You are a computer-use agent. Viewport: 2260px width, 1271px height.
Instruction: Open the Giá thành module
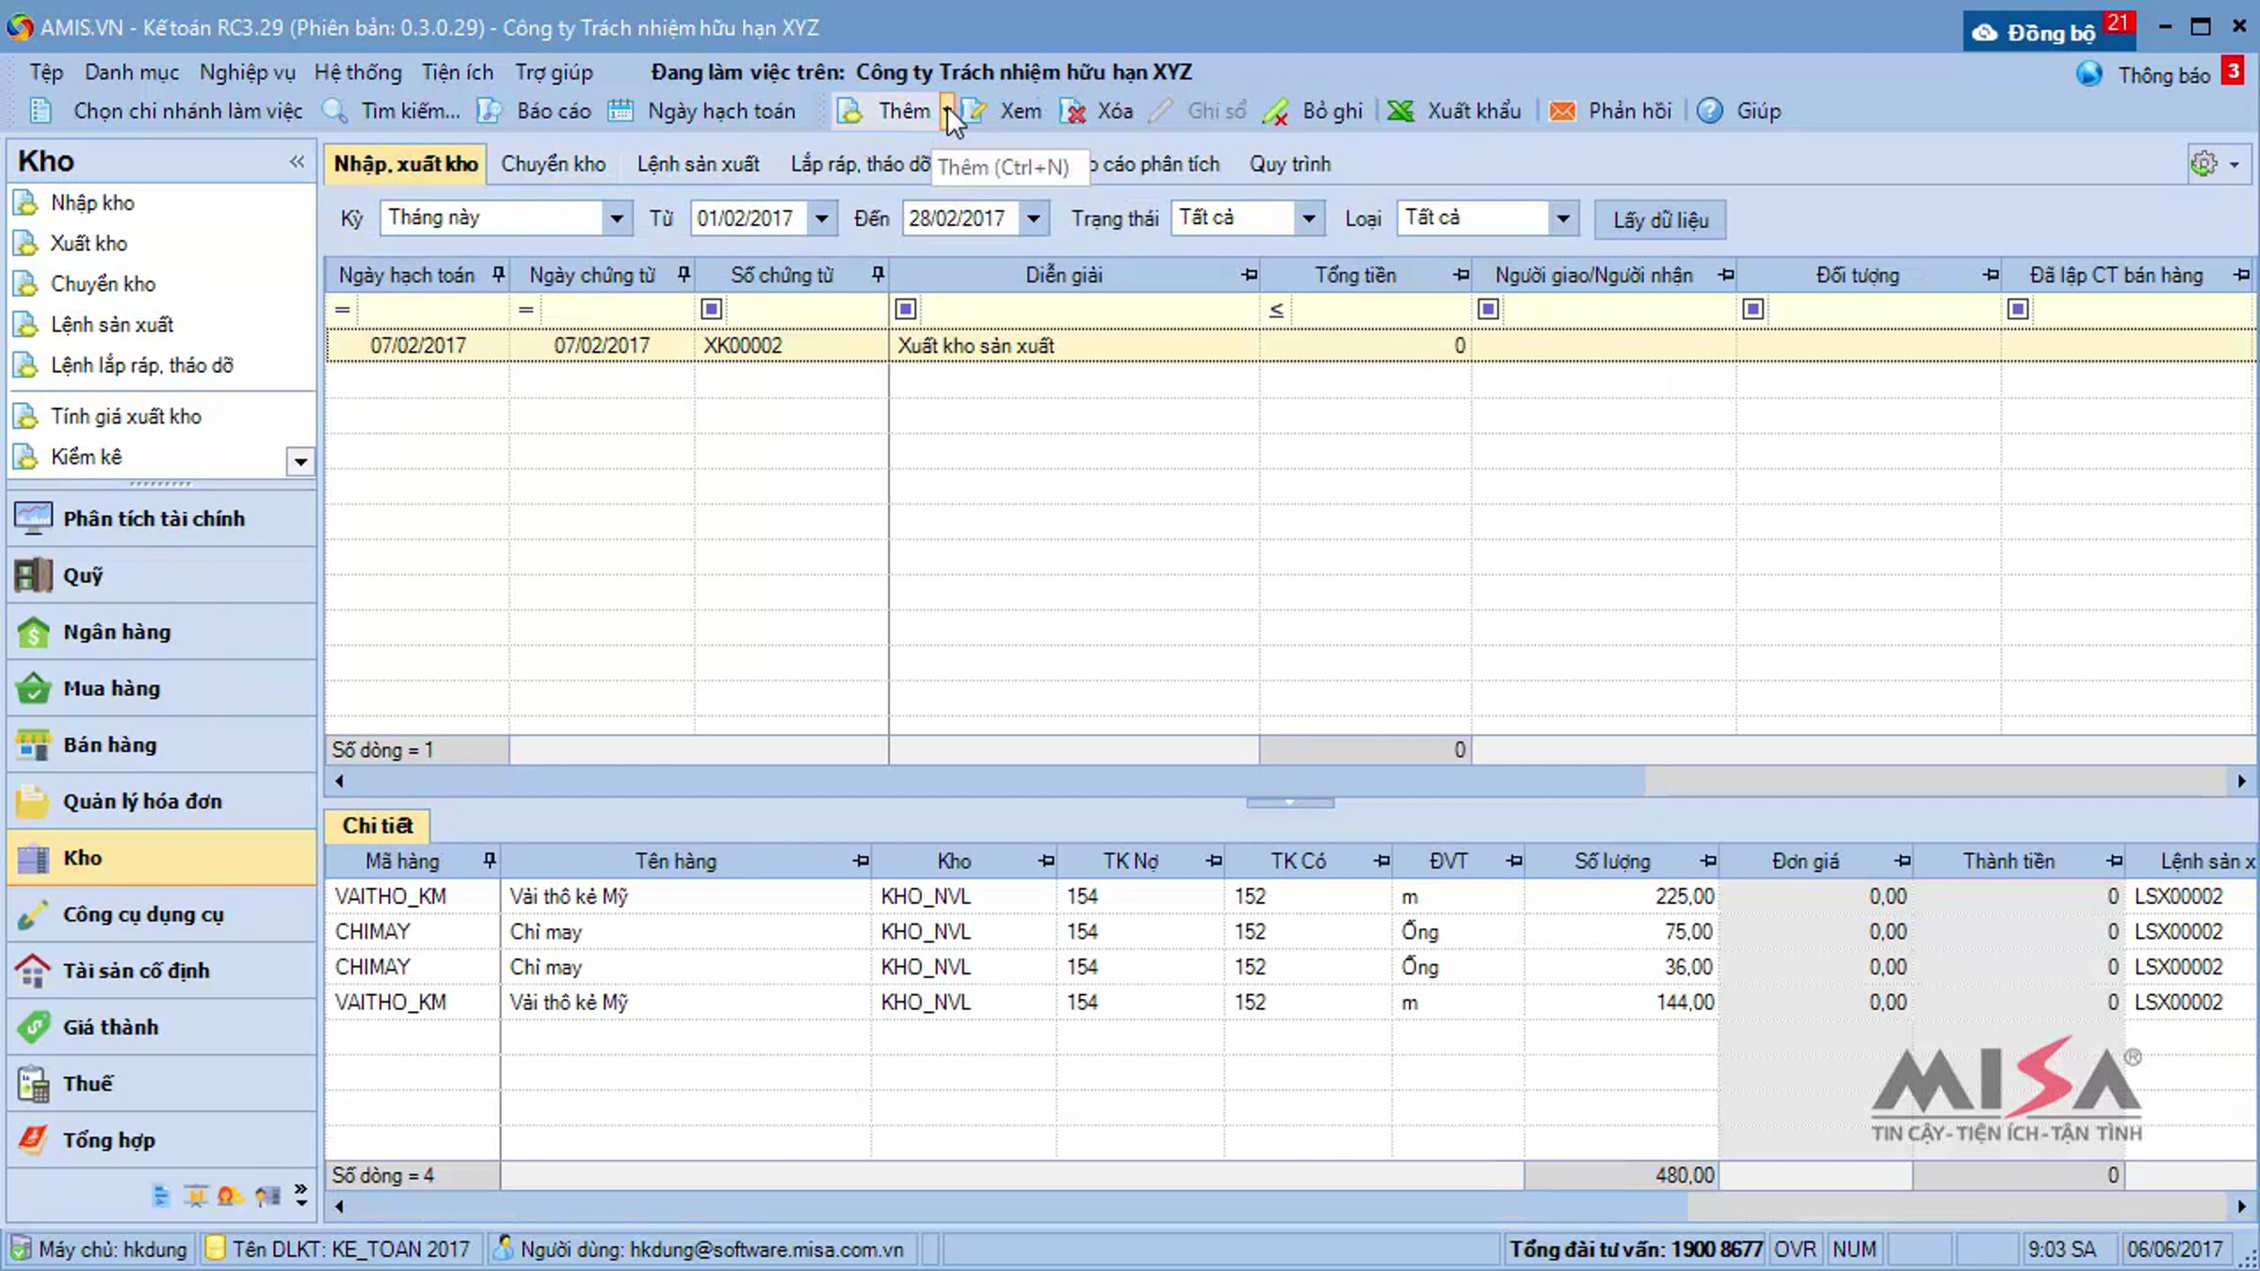[x=162, y=1027]
